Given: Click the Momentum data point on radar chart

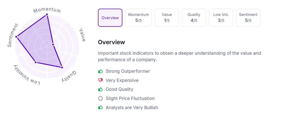Looking at the screenshot, I should 47,15.
